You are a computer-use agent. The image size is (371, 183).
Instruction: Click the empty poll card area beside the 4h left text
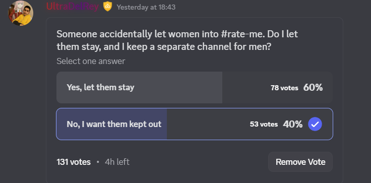coord(199,162)
